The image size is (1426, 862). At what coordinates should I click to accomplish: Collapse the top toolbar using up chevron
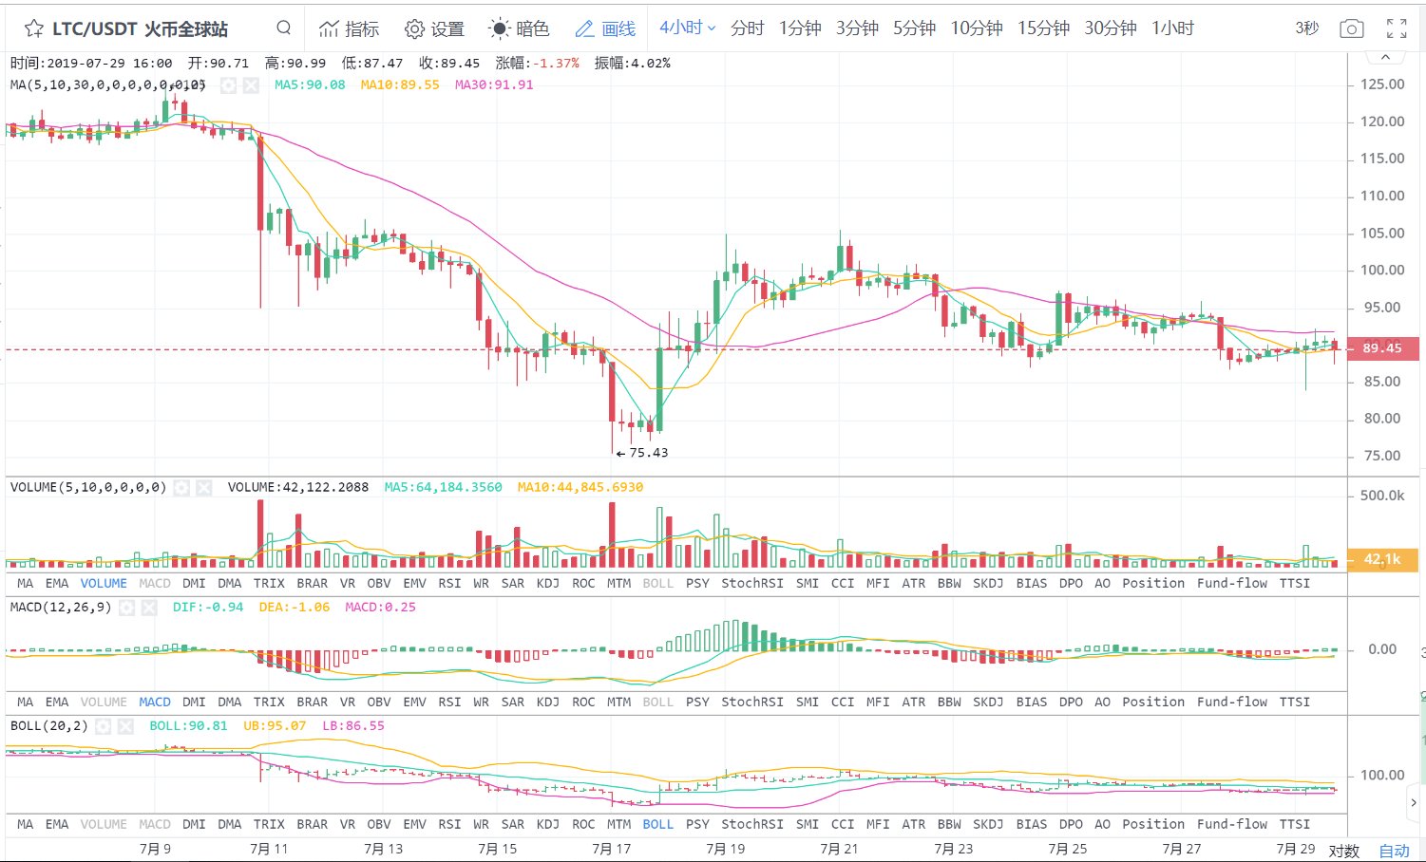(1385, 58)
